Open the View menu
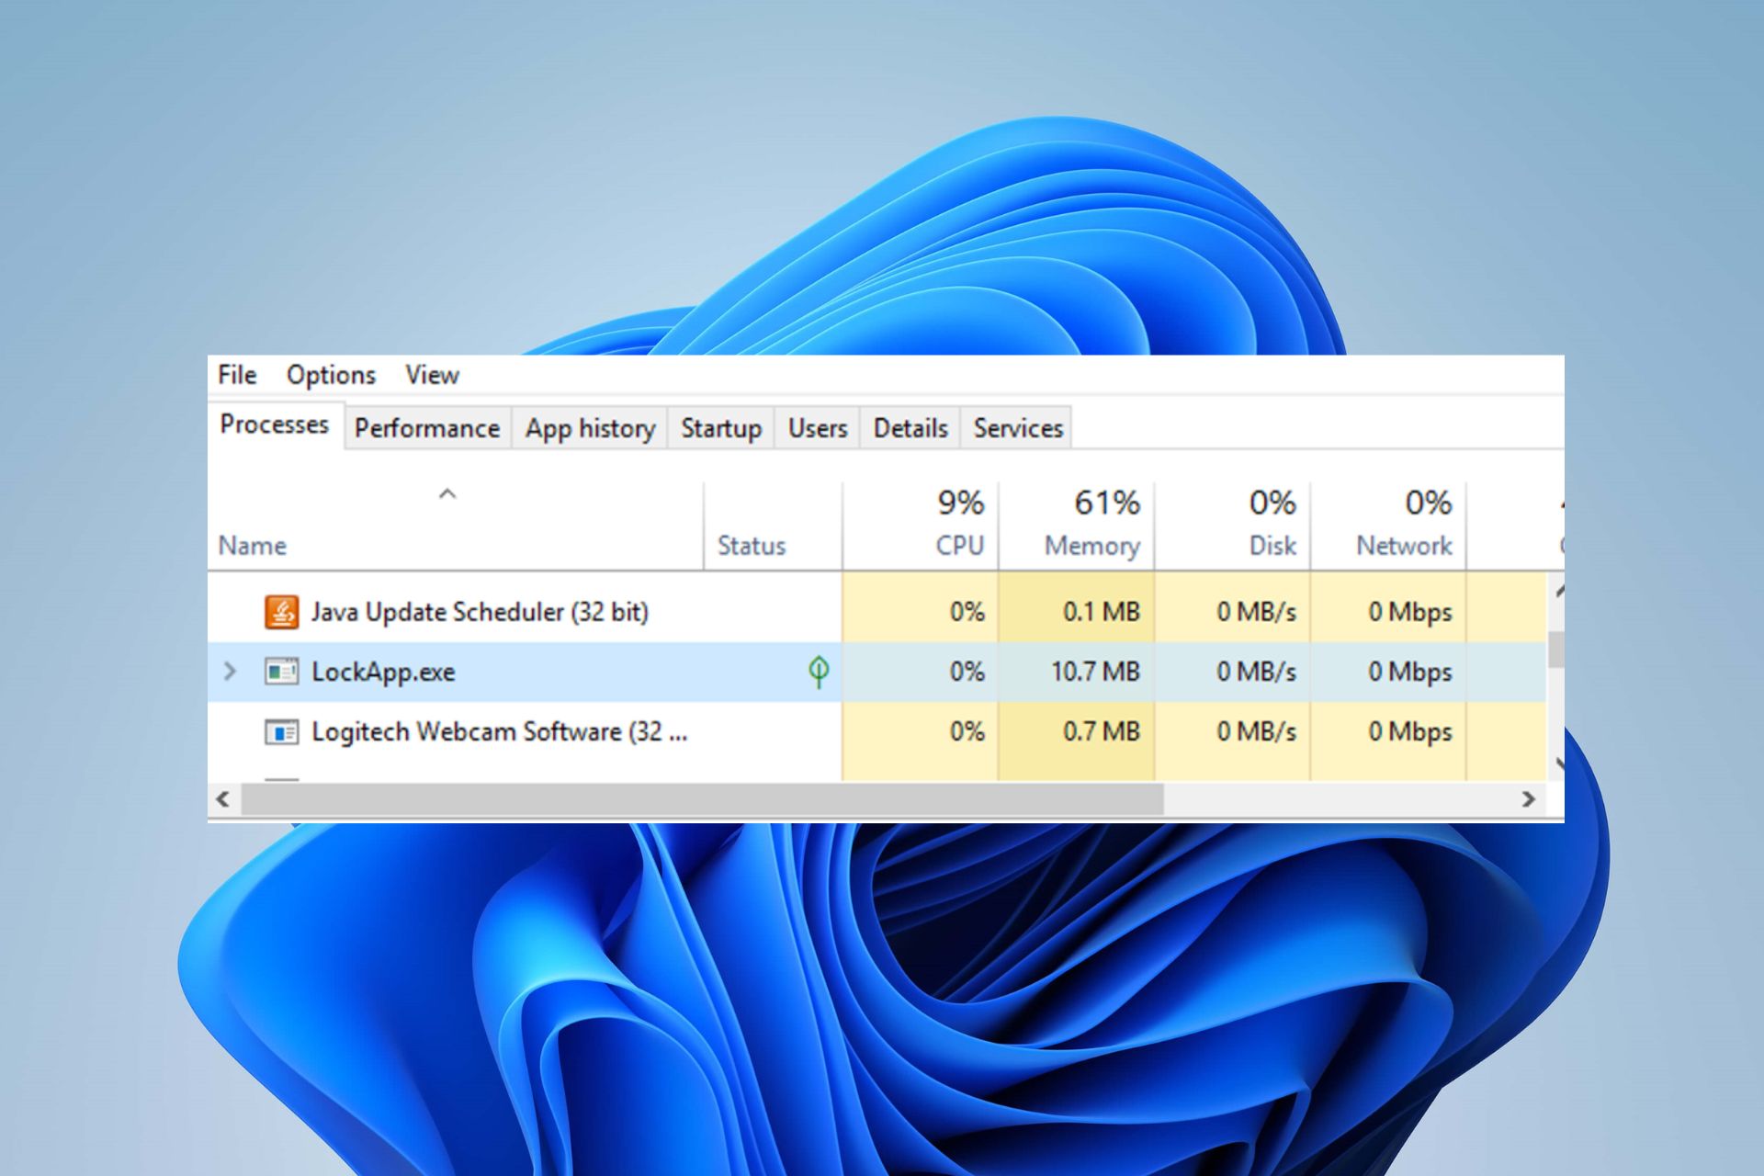The width and height of the screenshot is (1764, 1176). tap(431, 375)
